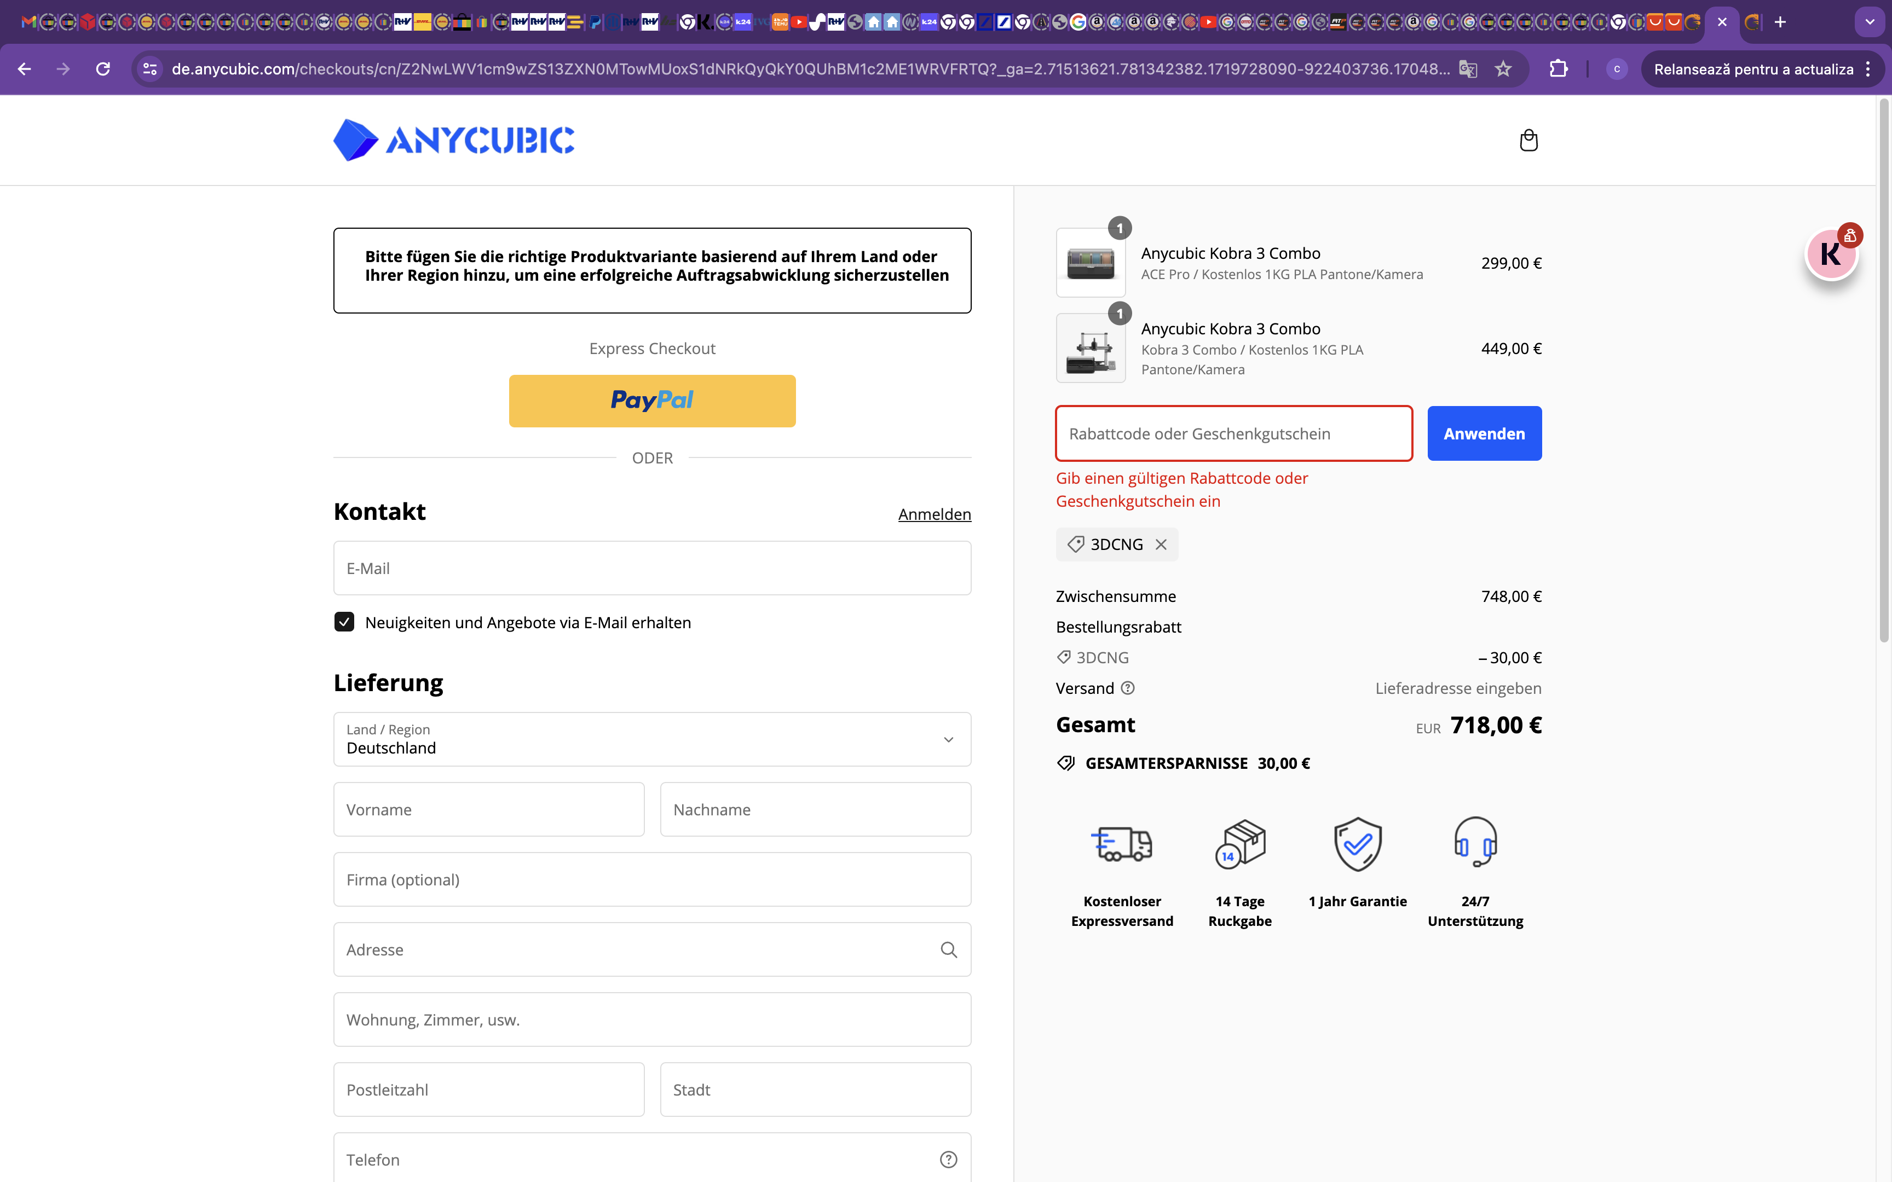1892x1182 pixels.
Task: Click the 1 Jahr Garantie shield icon
Action: tap(1358, 844)
